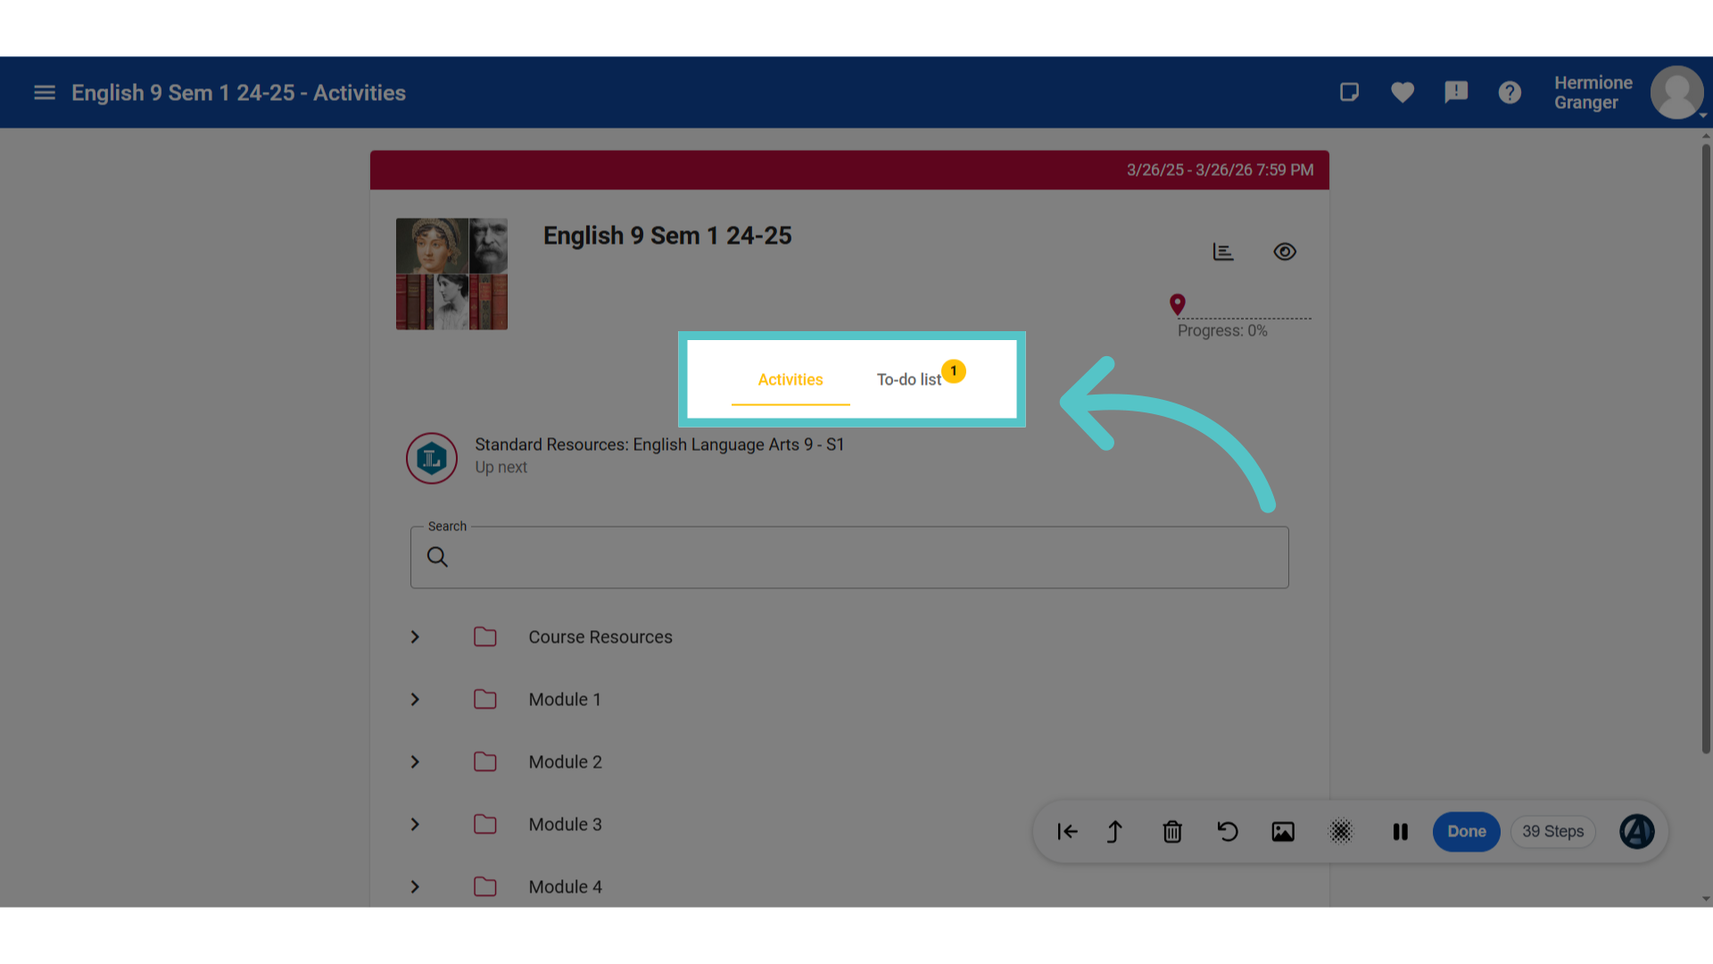The image size is (1713, 964).
Task: Open the Module 1 label
Action: pyautogui.click(x=565, y=700)
